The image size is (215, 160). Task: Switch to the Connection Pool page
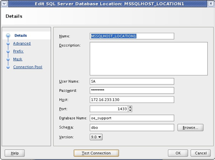(28, 67)
